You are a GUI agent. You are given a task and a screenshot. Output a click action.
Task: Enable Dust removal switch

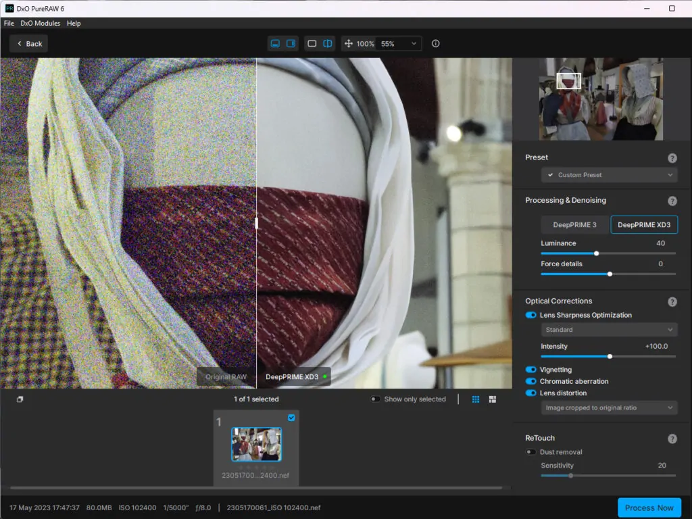tap(531, 452)
